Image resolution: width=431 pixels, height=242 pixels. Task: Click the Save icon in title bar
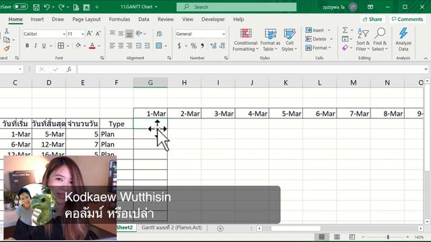(x=36, y=7)
